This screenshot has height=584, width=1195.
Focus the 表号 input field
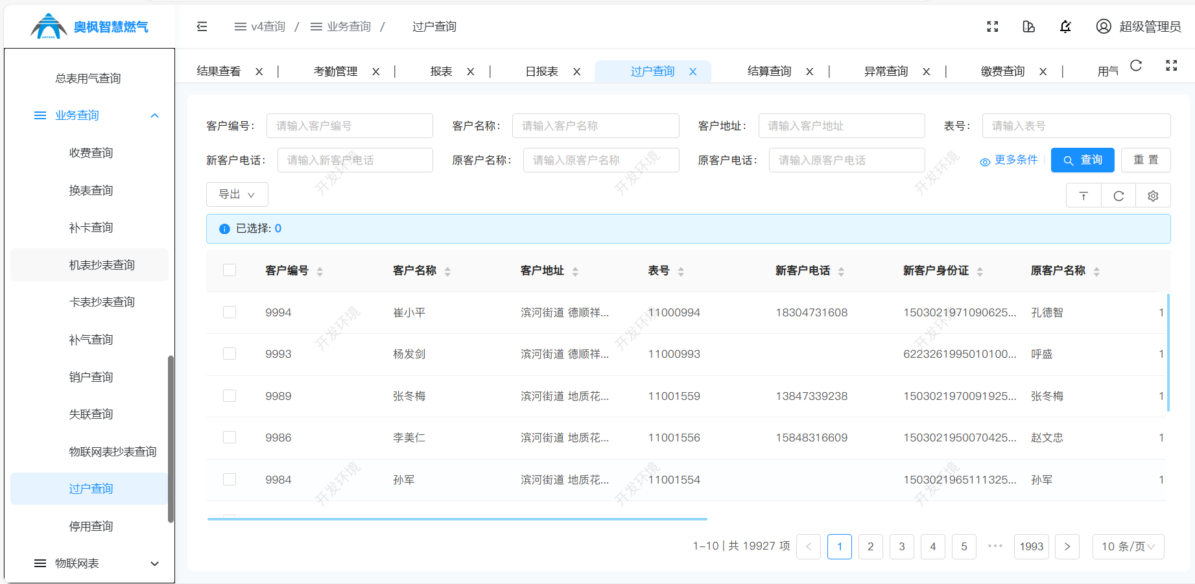(1076, 126)
